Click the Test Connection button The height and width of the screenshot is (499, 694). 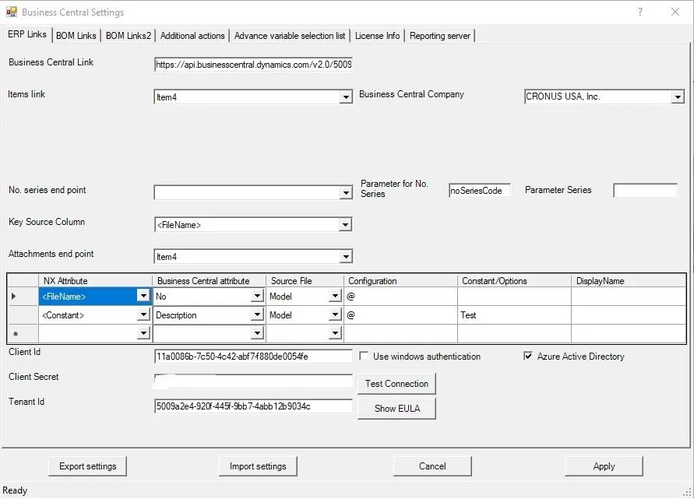pos(396,383)
